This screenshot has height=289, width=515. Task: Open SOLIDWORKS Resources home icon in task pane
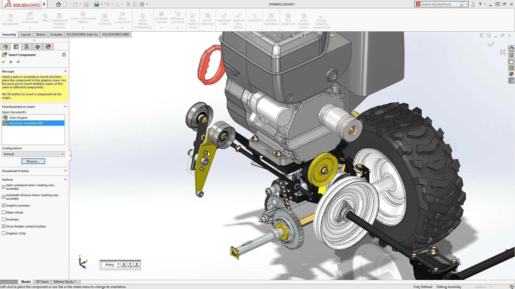[512, 48]
